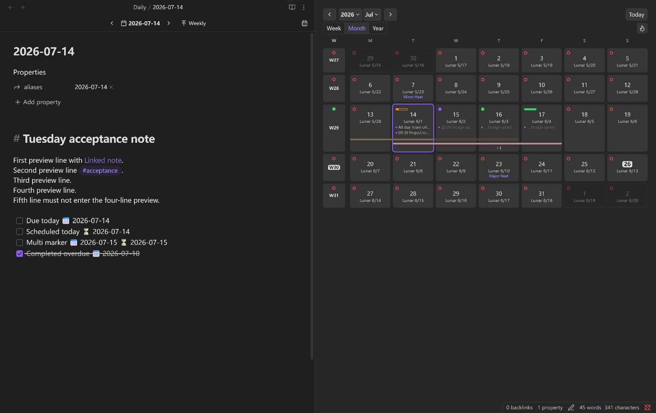Open the Jul month dropdown

click(x=372, y=15)
